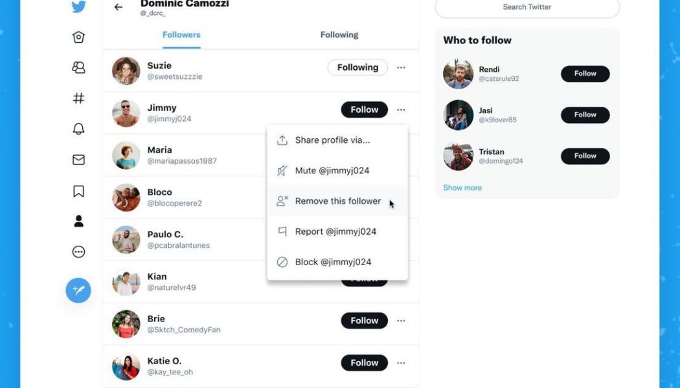Follow Rendi in Who to follow
680x388 pixels.
(x=584, y=73)
